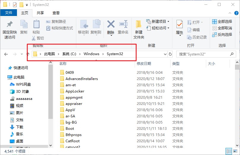The image size is (240, 155).
Task: Collapse the ribbon with the chevron
Action: point(230,13)
